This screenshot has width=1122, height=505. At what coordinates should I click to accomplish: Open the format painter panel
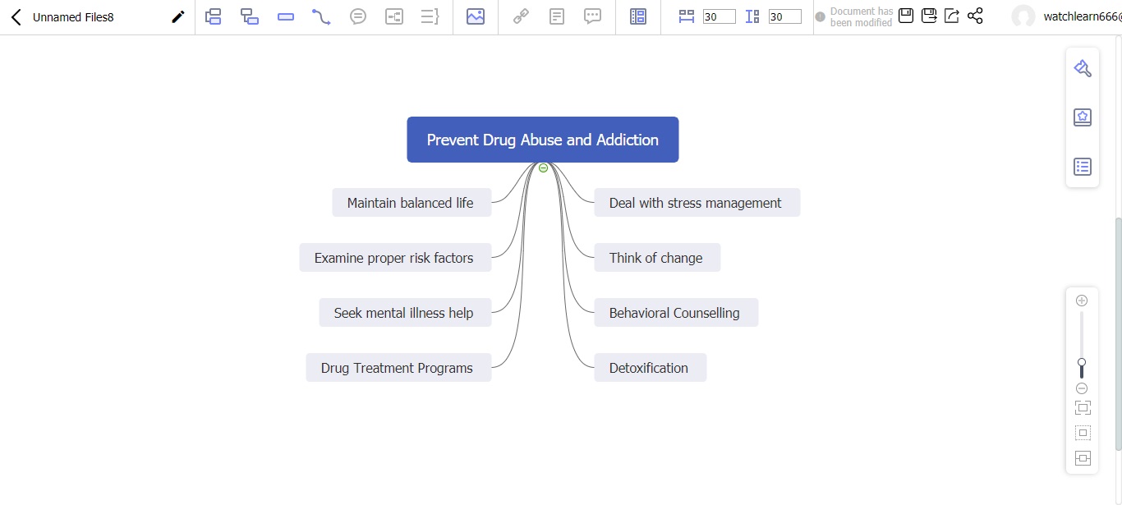(1082, 69)
